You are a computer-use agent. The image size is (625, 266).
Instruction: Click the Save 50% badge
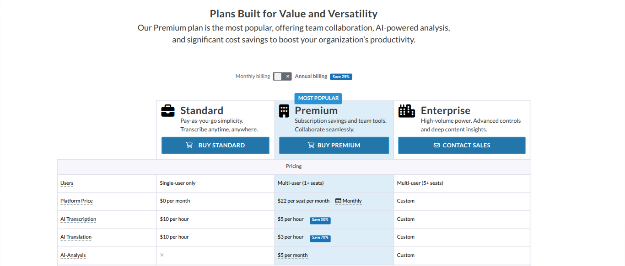pos(320,220)
